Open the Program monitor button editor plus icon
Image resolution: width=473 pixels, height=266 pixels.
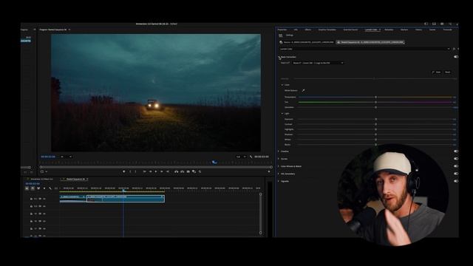click(269, 171)
